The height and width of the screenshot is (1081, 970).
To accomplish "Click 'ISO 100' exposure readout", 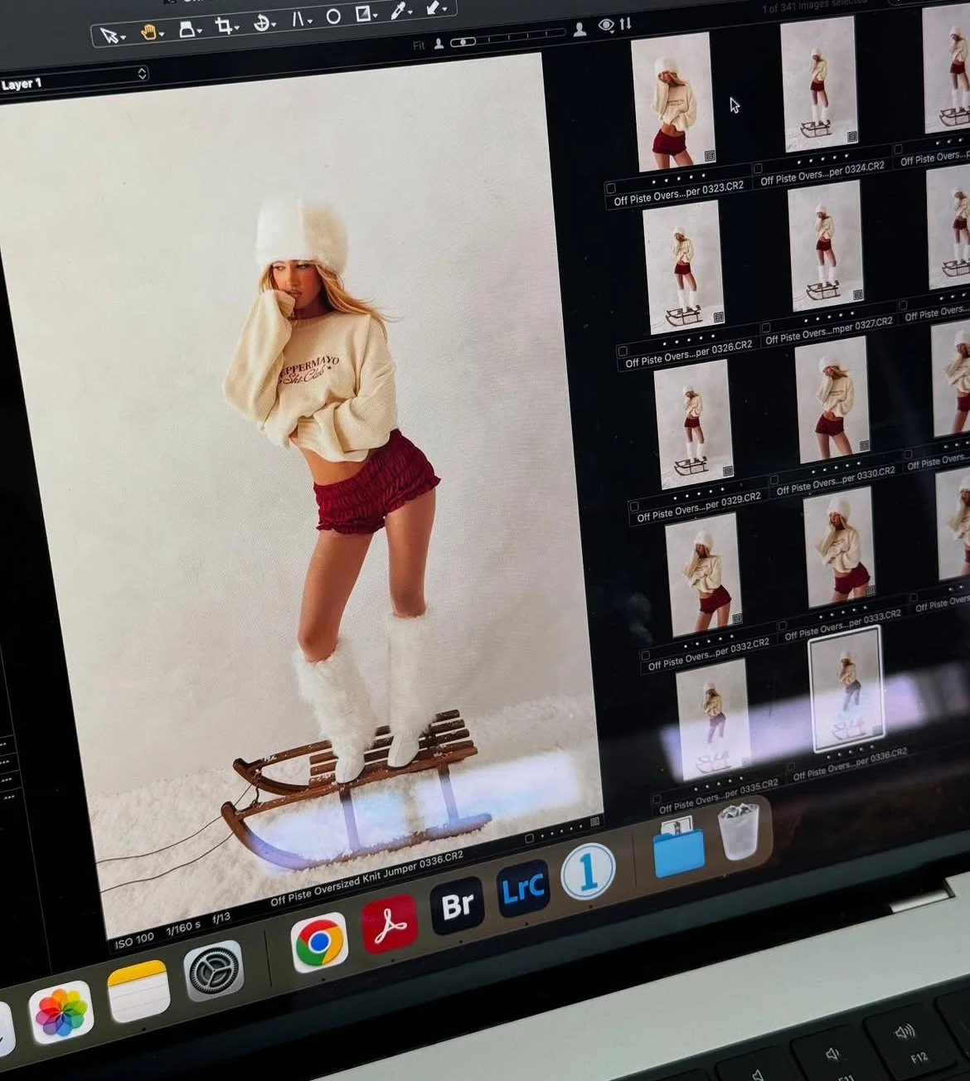I will tap(134, 940).
